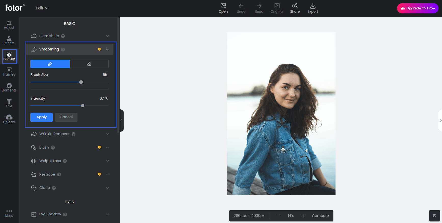The height and width of the screenshot is (223, 442).
Task: Open Reshape help question mark
Action: click(x=59, y=175)
